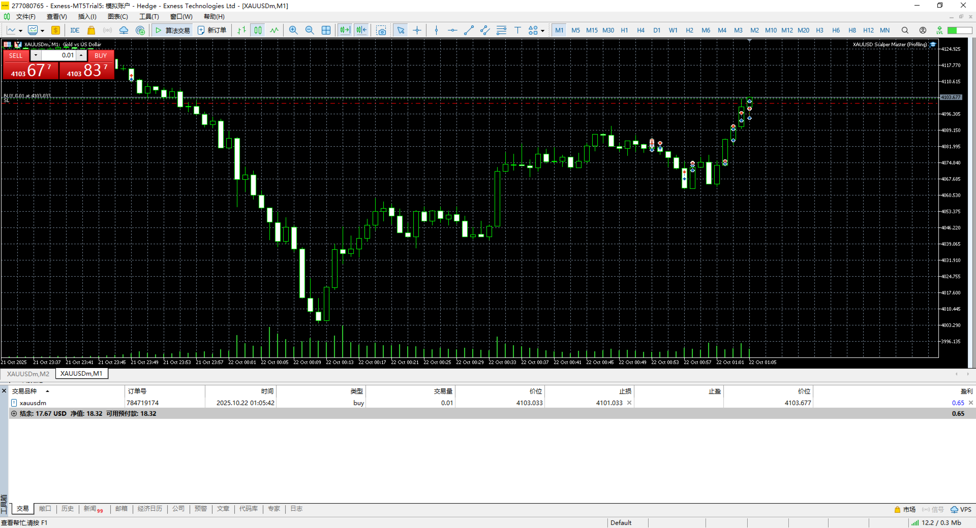Select the H4 timeframe
Image resolution: width=976 pixels, height=528 pixels.
pos(640,30)
